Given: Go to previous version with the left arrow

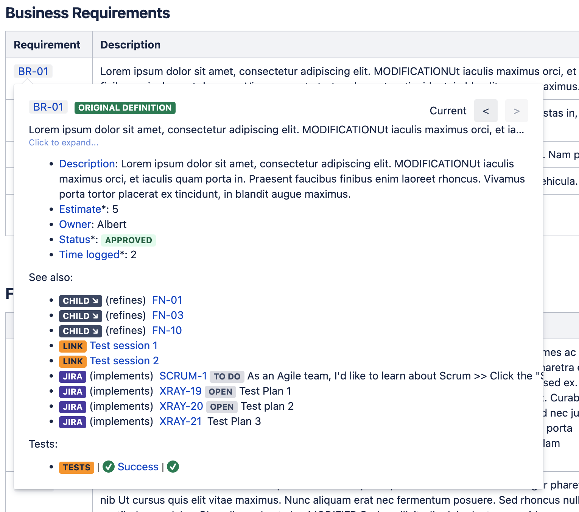Looking at the screenshot, I should (486, 111).
